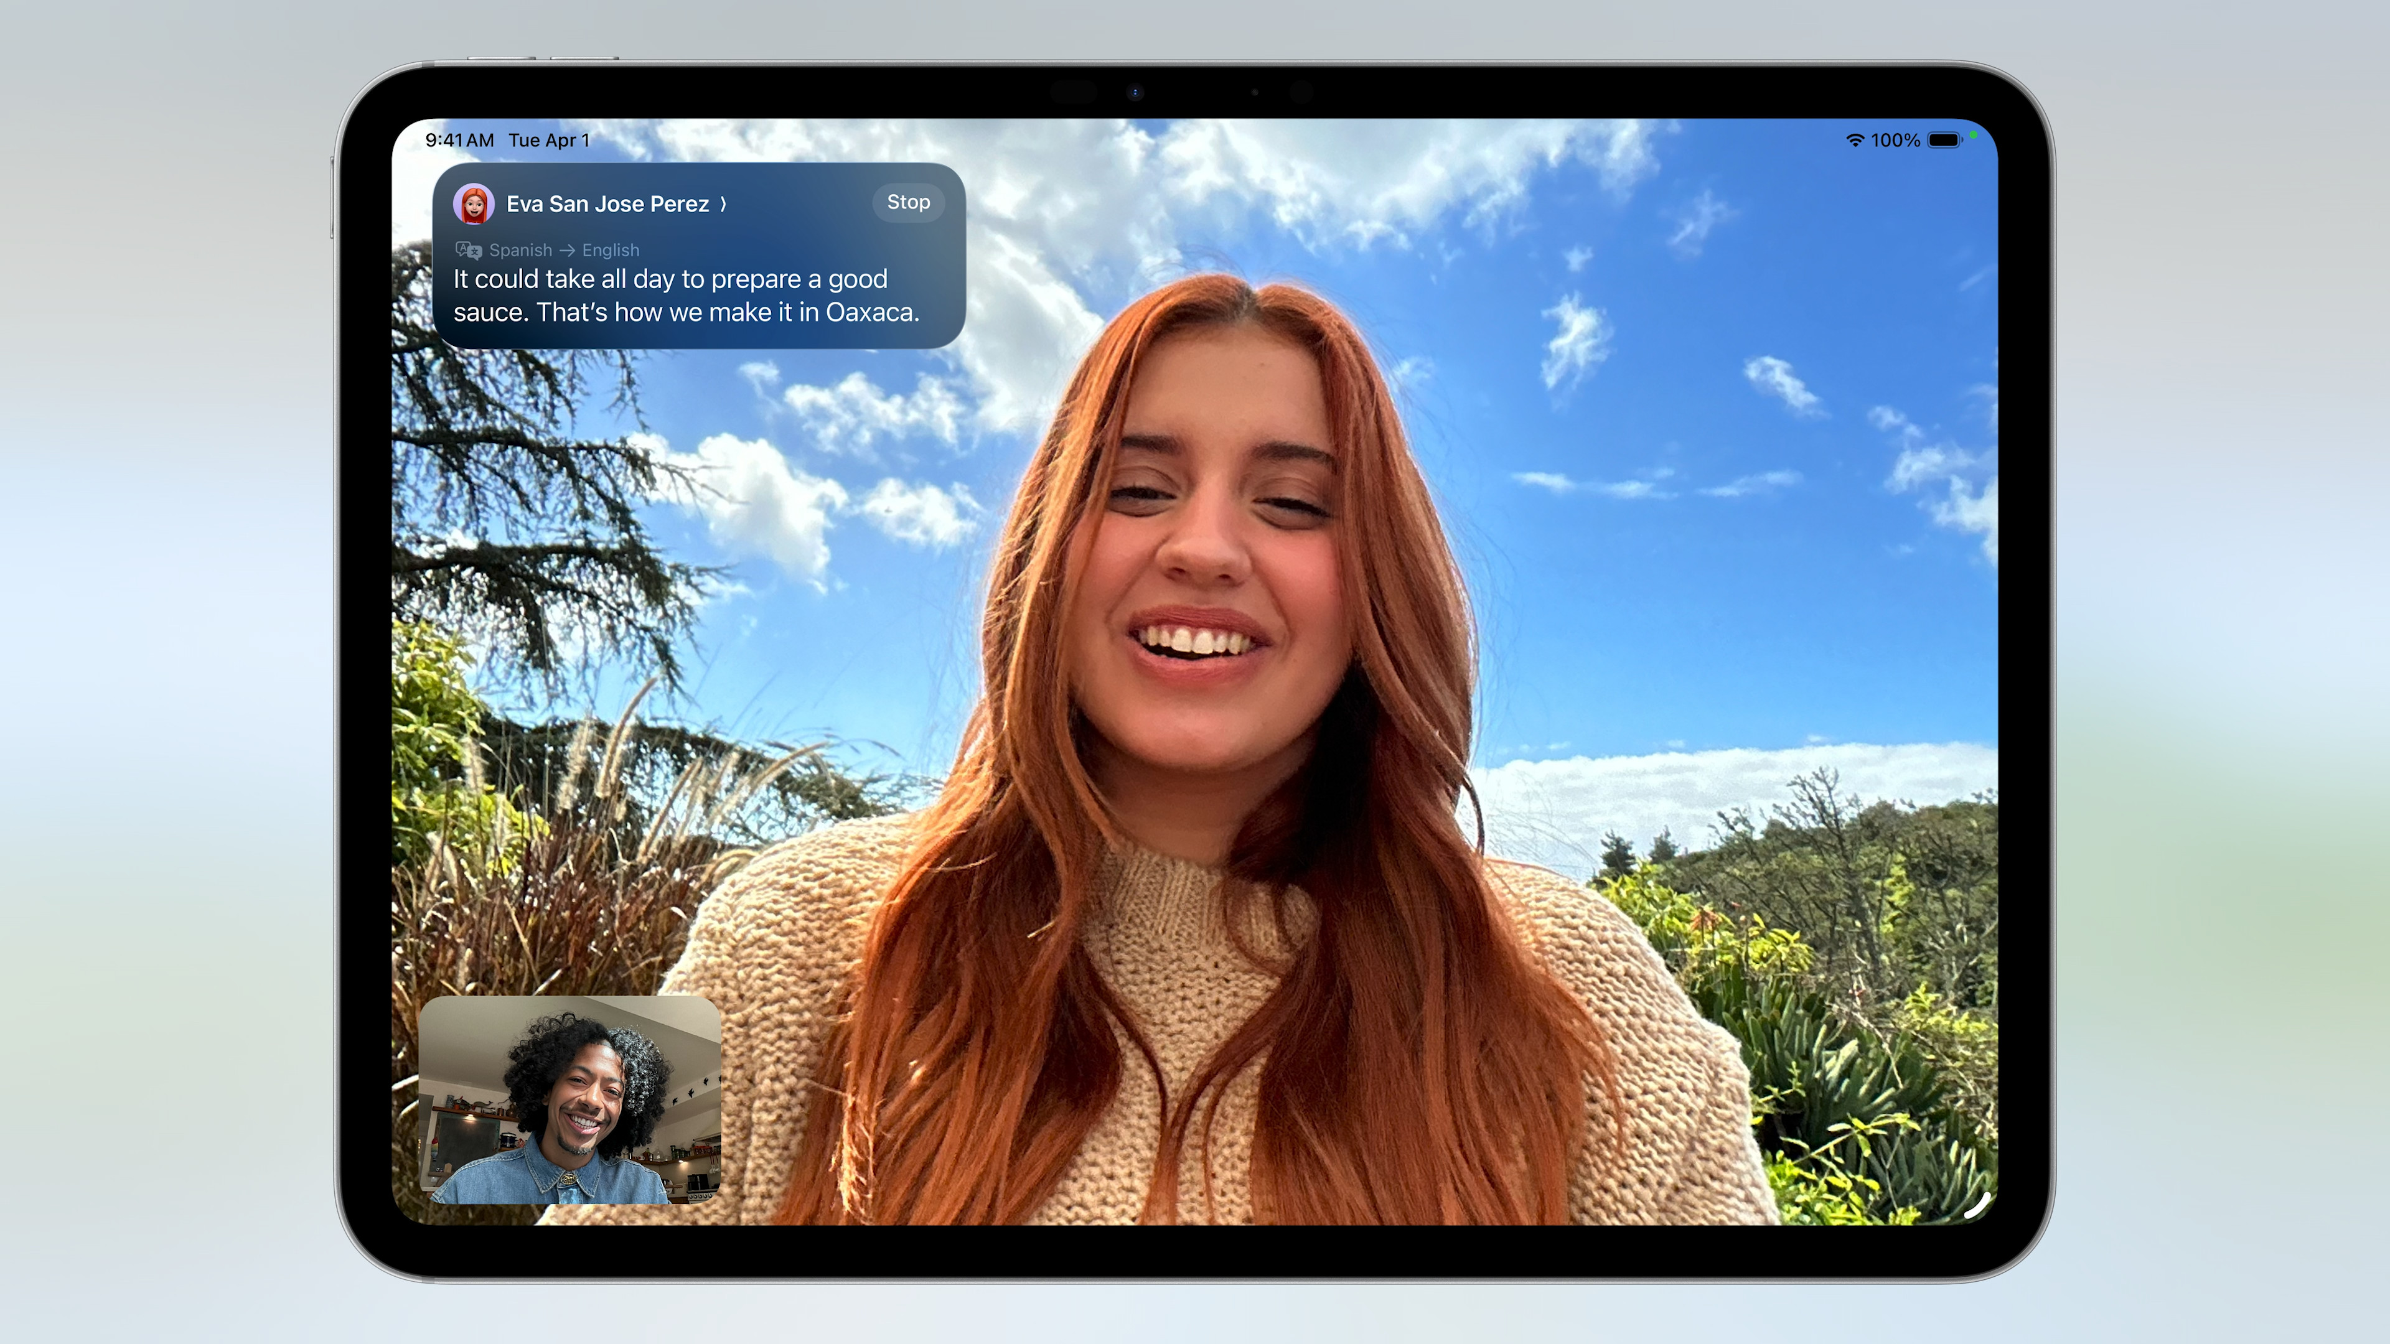Tap the self-view video thumbnail
This screenshot has height=1344, width=2390.
pos(569,1100)
